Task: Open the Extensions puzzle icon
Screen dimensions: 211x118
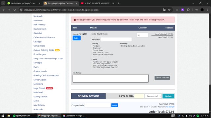Action: click(188, 10)
